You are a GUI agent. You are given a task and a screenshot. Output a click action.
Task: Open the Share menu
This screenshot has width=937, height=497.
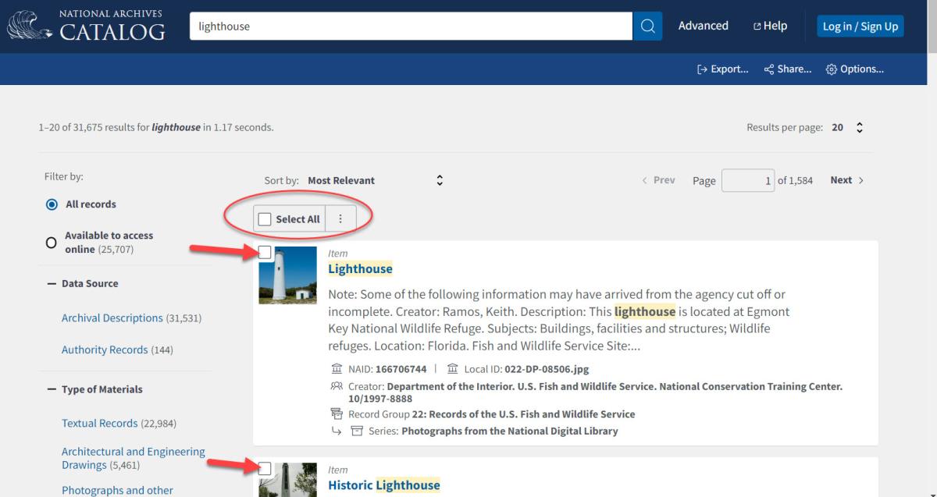point(788,69)
